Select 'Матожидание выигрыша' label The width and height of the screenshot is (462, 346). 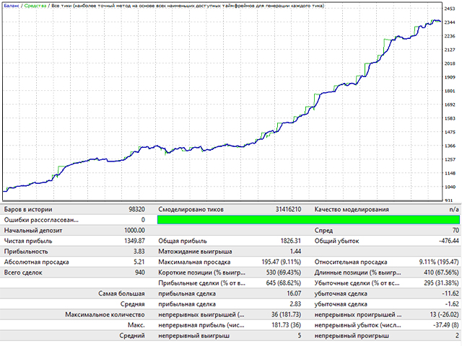coord(195,252)
